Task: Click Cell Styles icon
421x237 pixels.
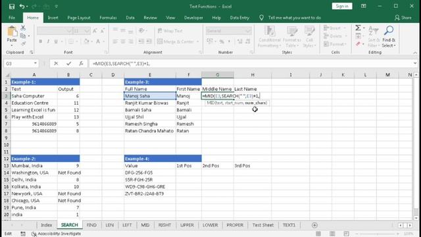Action: 309,31
